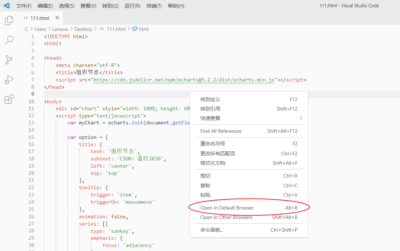This screenshot has width=400, height=251.
Task: Click line number 28 in the gutter
Action: 31,231
